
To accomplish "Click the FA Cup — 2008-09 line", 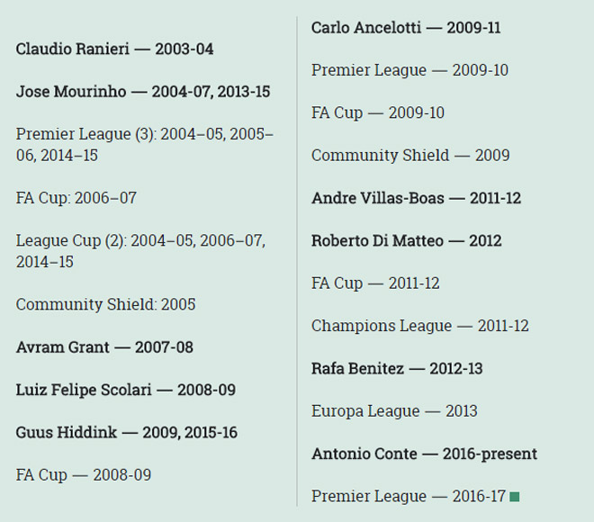I will pos(84,475).
